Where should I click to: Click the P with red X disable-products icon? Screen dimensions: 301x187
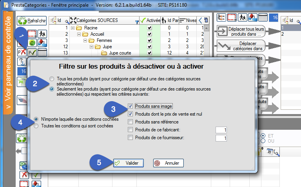tap(22, 52)
